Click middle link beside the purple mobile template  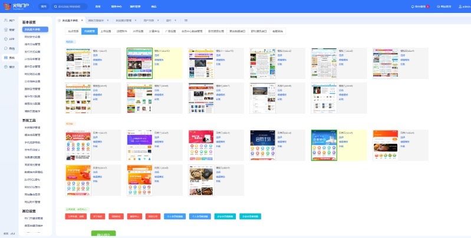point(159,141)
